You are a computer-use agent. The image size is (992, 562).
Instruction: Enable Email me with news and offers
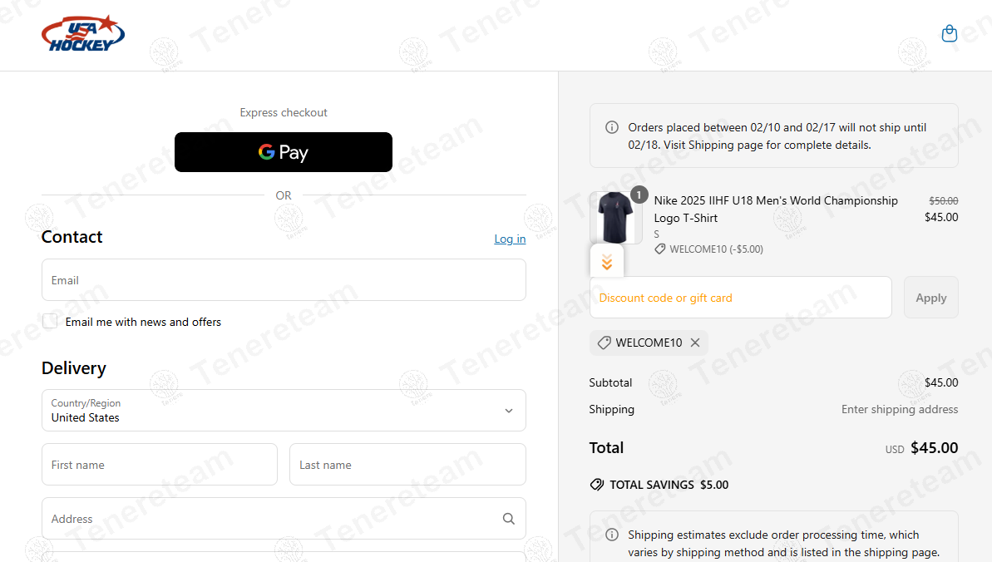point(50,322)
